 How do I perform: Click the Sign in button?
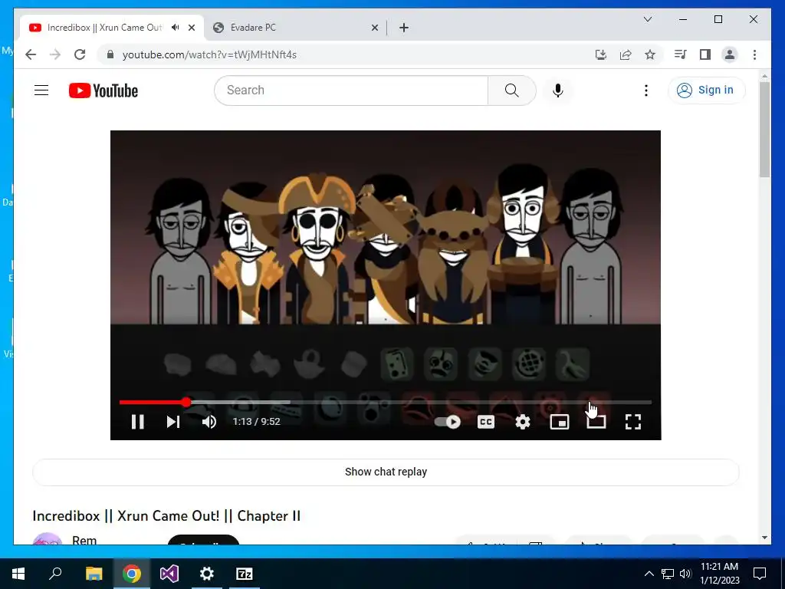click(x=706, y=90)
